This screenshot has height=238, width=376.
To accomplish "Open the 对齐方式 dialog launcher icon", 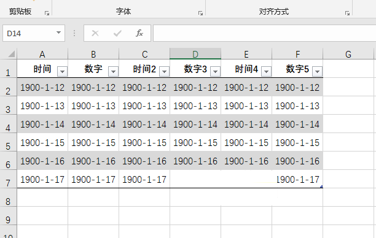I will pos(347,13).
